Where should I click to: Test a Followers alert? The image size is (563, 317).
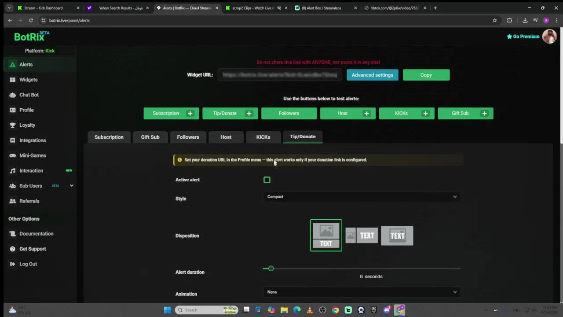tap(289, 114)
